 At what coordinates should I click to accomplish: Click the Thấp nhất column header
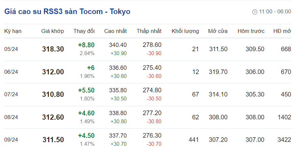(149, 31)
